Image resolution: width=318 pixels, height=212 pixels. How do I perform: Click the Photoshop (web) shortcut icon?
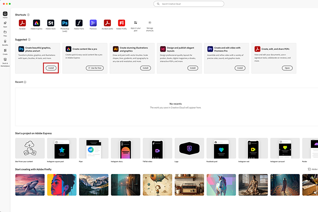[65, 23]
